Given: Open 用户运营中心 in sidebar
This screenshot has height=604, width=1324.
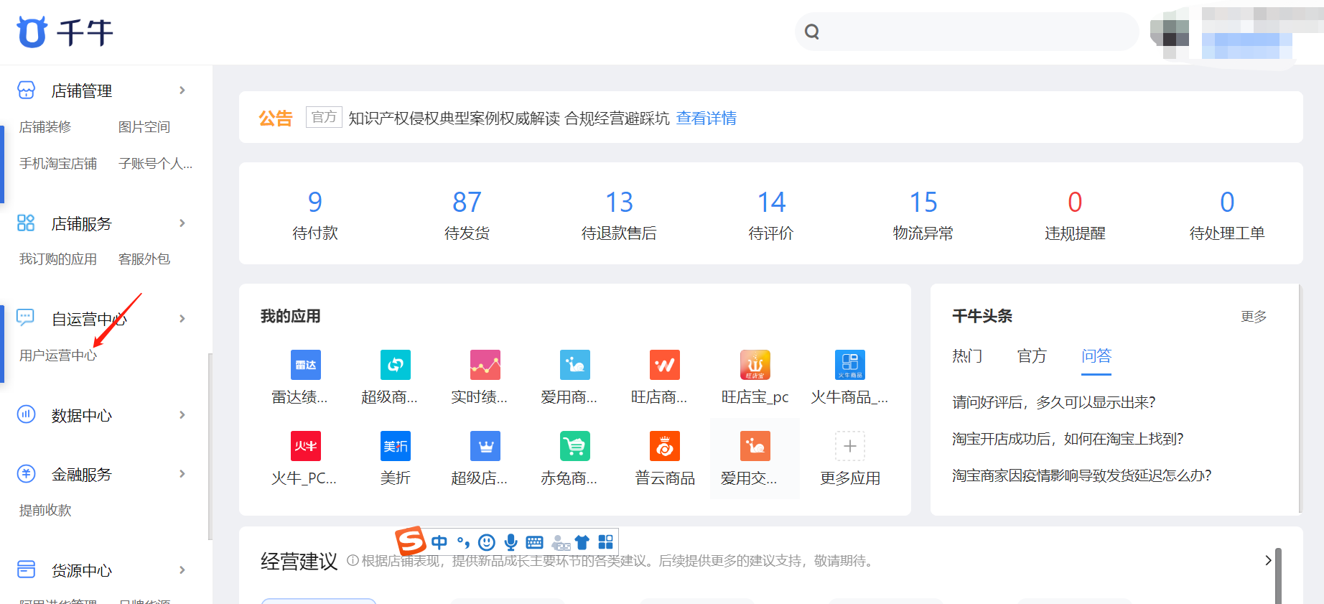Looking at the screenshot, I should pyautogui.click(x=58, y=356).
